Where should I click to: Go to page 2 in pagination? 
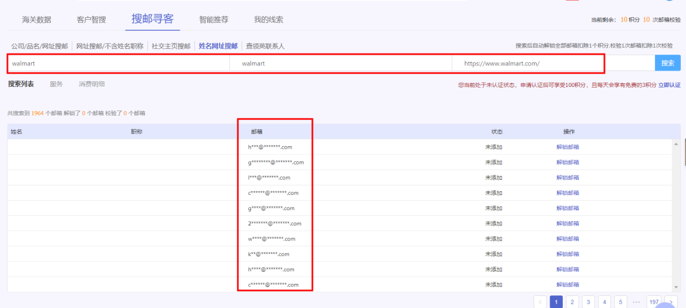tap(572, 302)
